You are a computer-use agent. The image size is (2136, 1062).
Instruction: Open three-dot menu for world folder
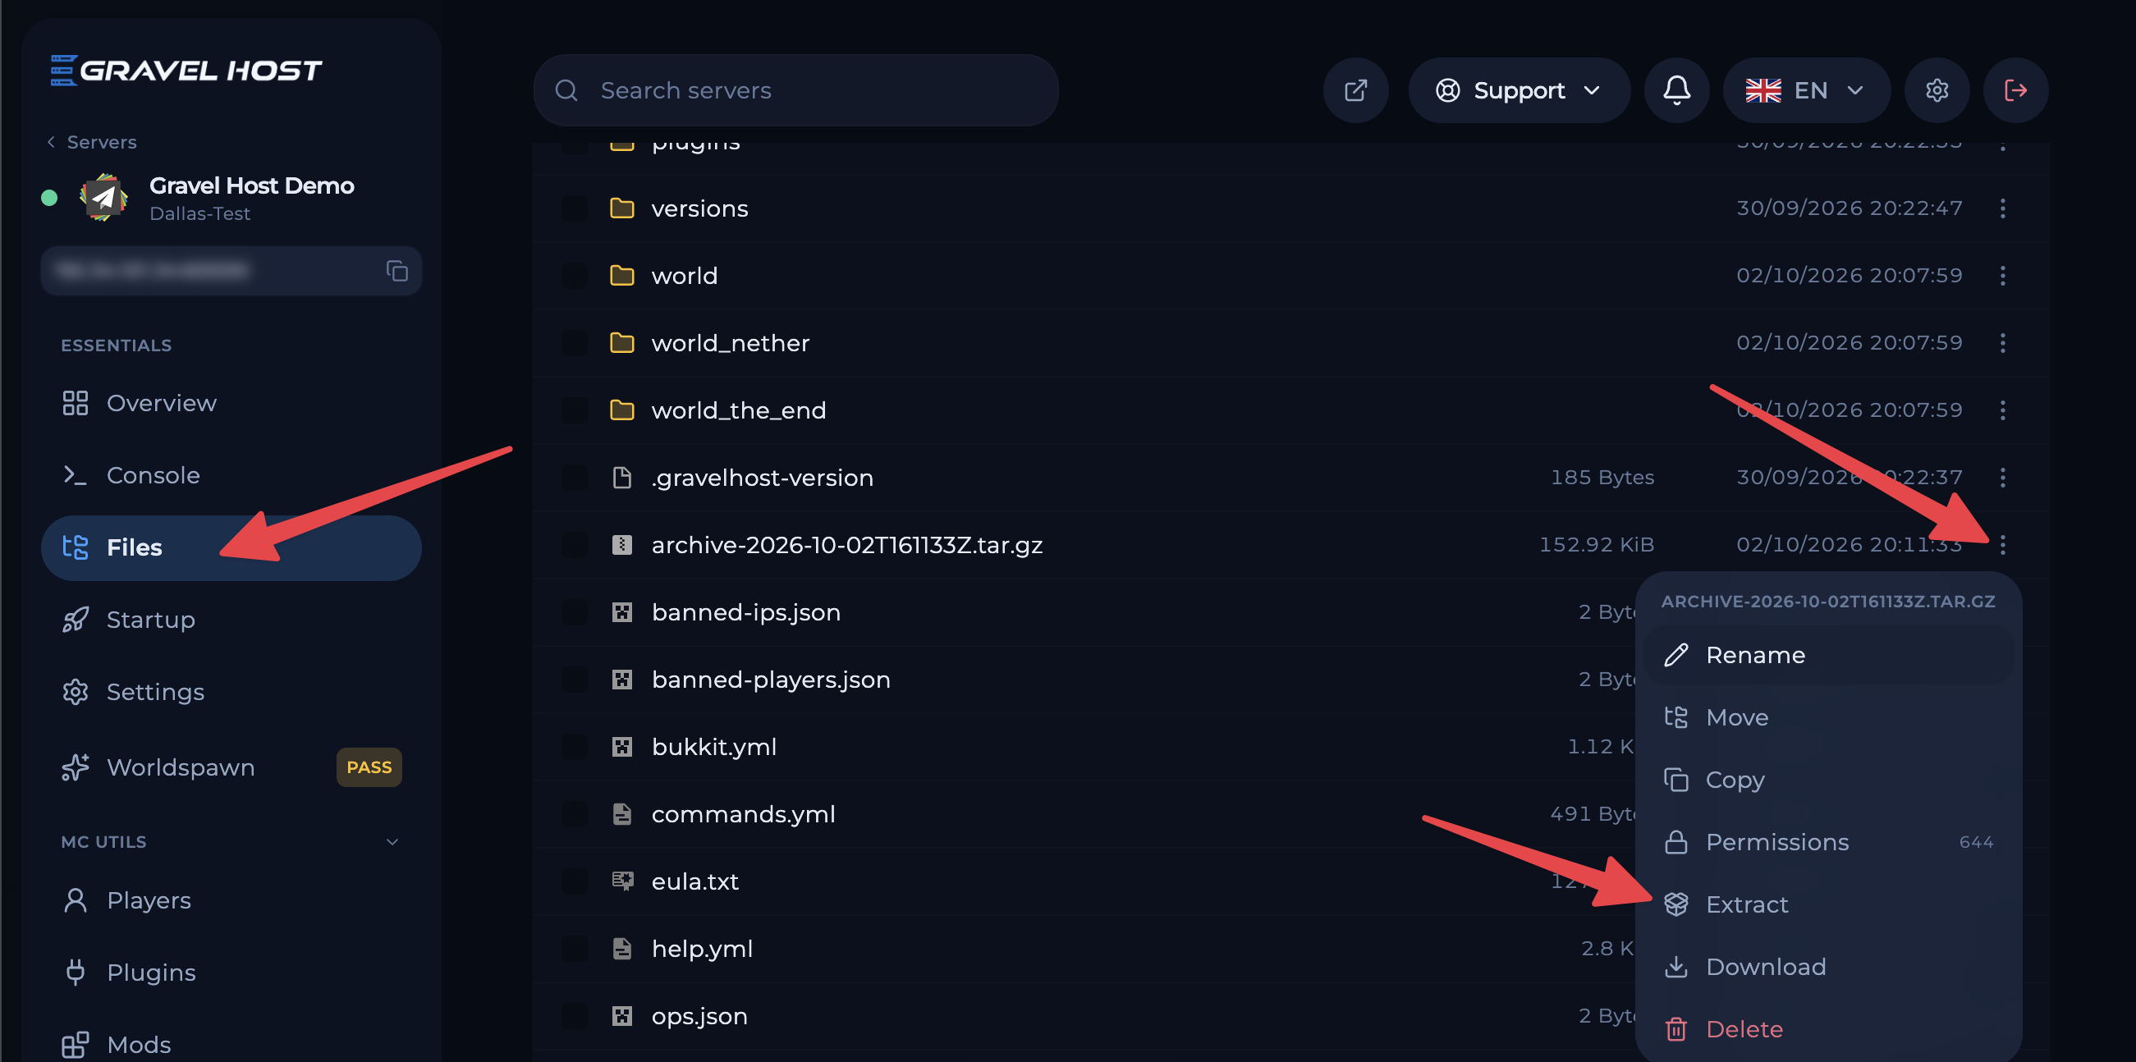(2002, 275)
